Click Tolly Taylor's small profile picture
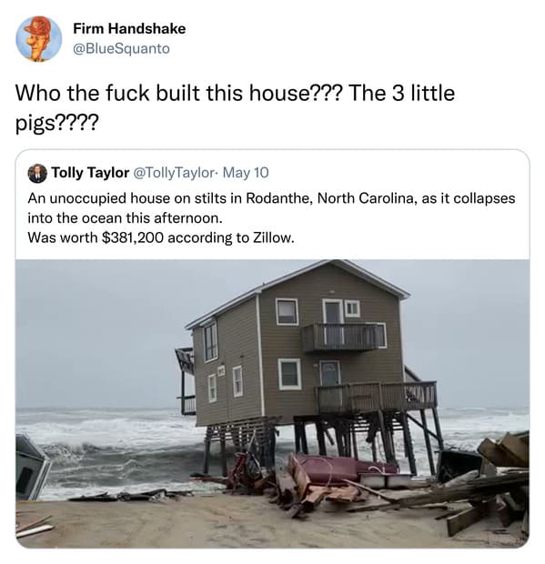Viewport: 545px width, 564px height. tap(37, 174)
